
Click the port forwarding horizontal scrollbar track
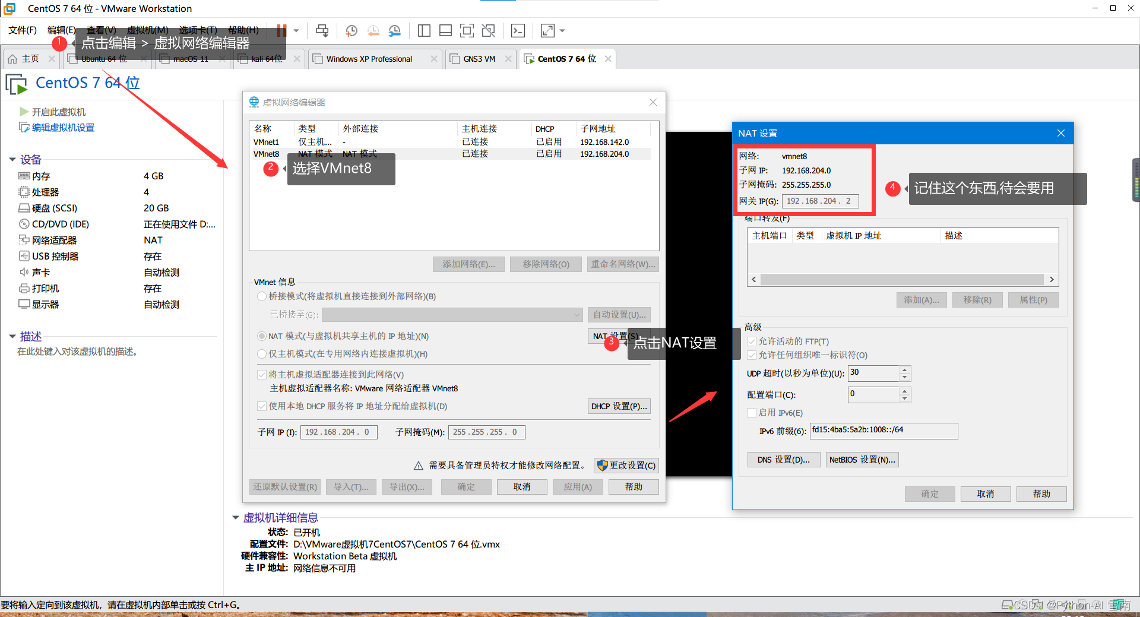(902, 280)
